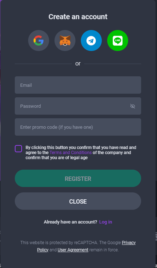157x268 pixels.
Task: Toggle password visibility eye icon
Action: click(132, 106)
